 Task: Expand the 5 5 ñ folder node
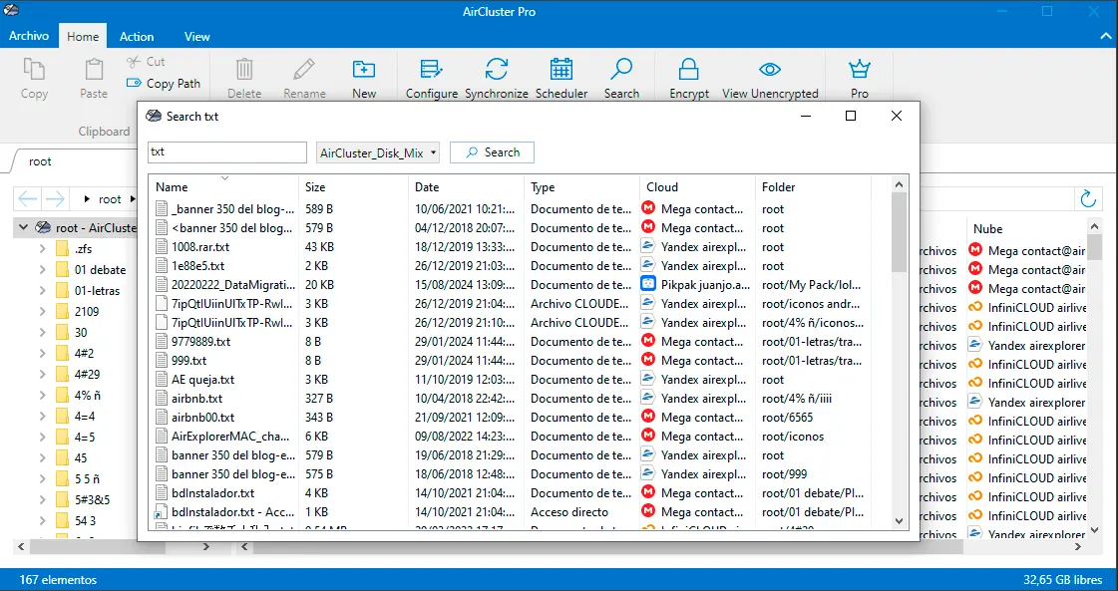[42, 478]
